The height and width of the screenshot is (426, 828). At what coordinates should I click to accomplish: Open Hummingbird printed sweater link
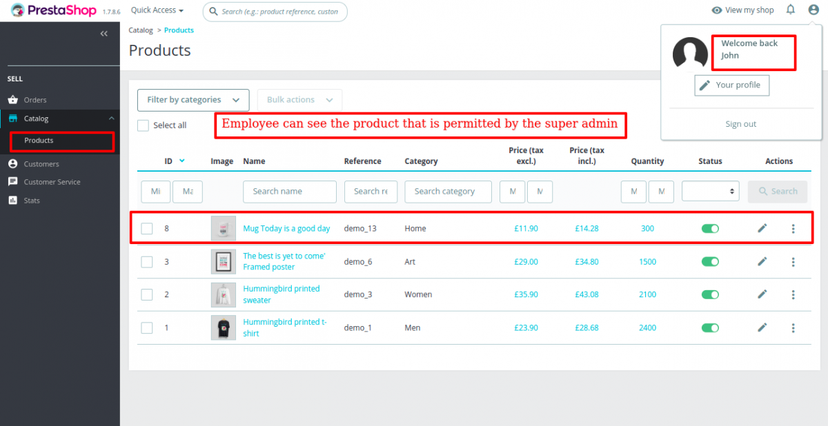coord(282,294)
